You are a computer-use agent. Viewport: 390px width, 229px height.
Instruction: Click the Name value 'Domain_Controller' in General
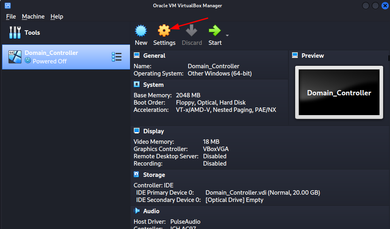pyautogui.click(x=214, y=66)
